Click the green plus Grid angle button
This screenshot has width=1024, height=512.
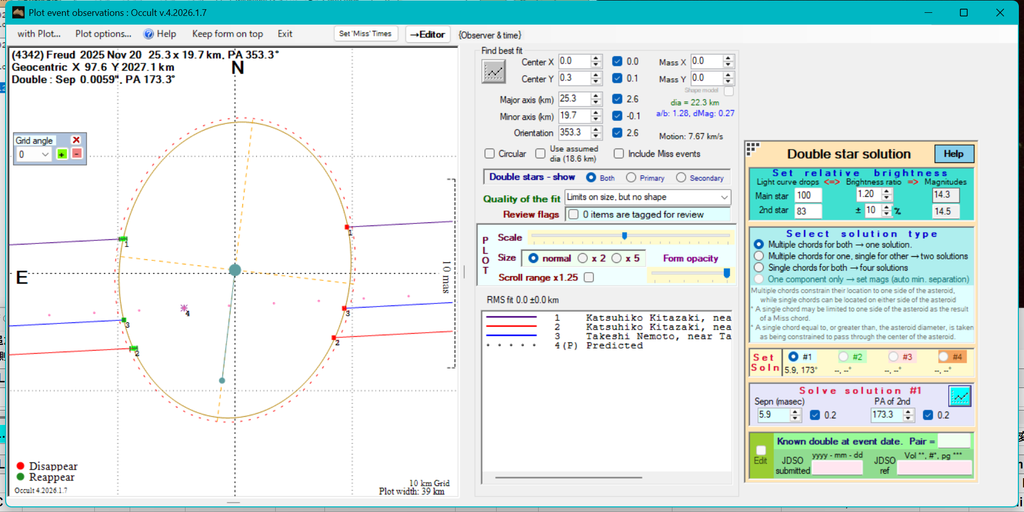click(x=62, y=154)
